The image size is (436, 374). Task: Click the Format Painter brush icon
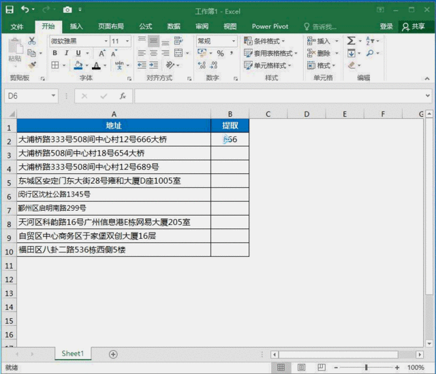coord(32,65)
